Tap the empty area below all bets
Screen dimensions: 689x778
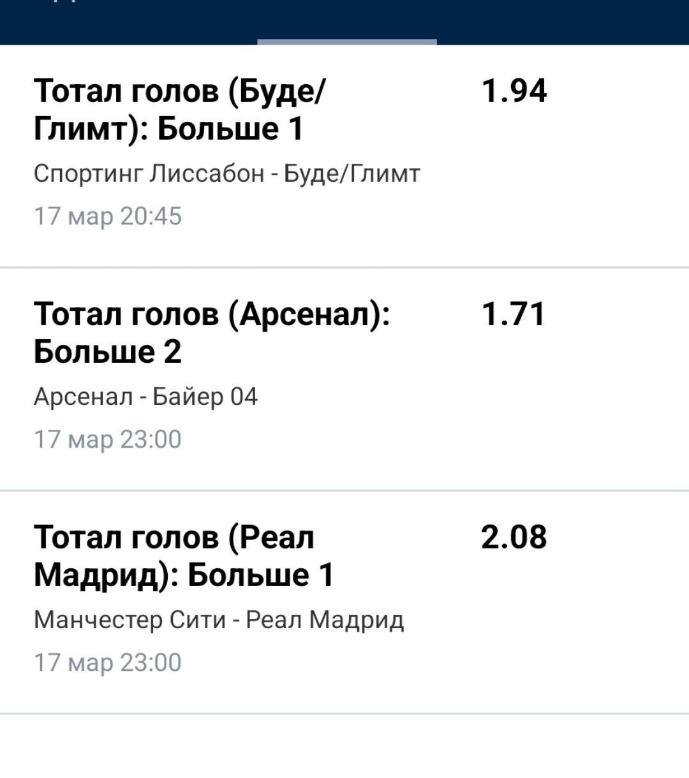344,746
